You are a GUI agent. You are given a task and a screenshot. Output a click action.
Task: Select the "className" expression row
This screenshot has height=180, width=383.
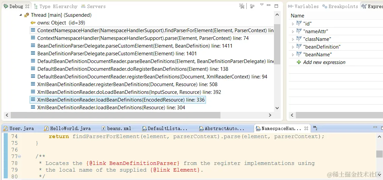click(336, 39)
